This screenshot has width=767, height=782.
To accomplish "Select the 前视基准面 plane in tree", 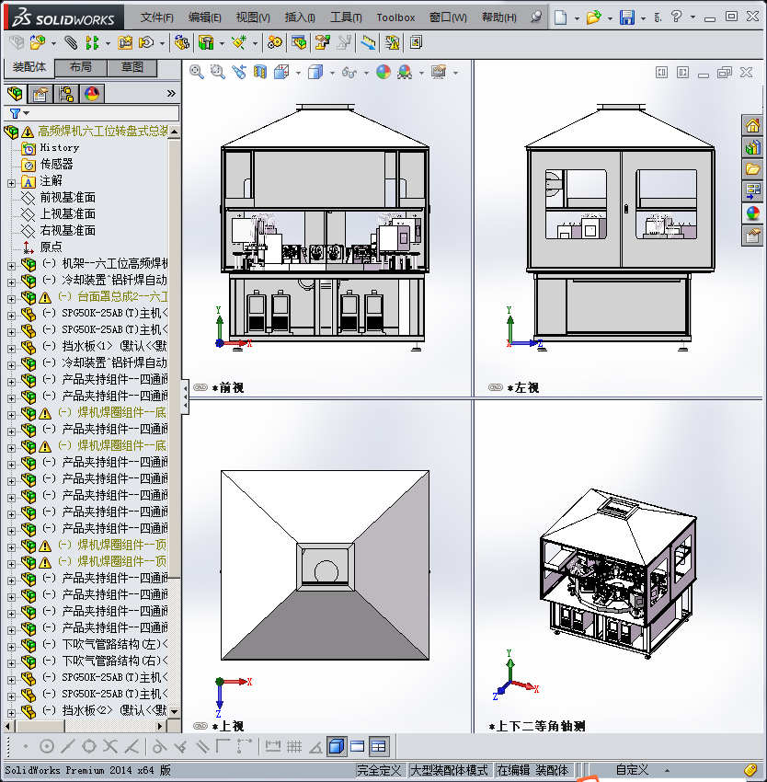I will click(67, 198).
